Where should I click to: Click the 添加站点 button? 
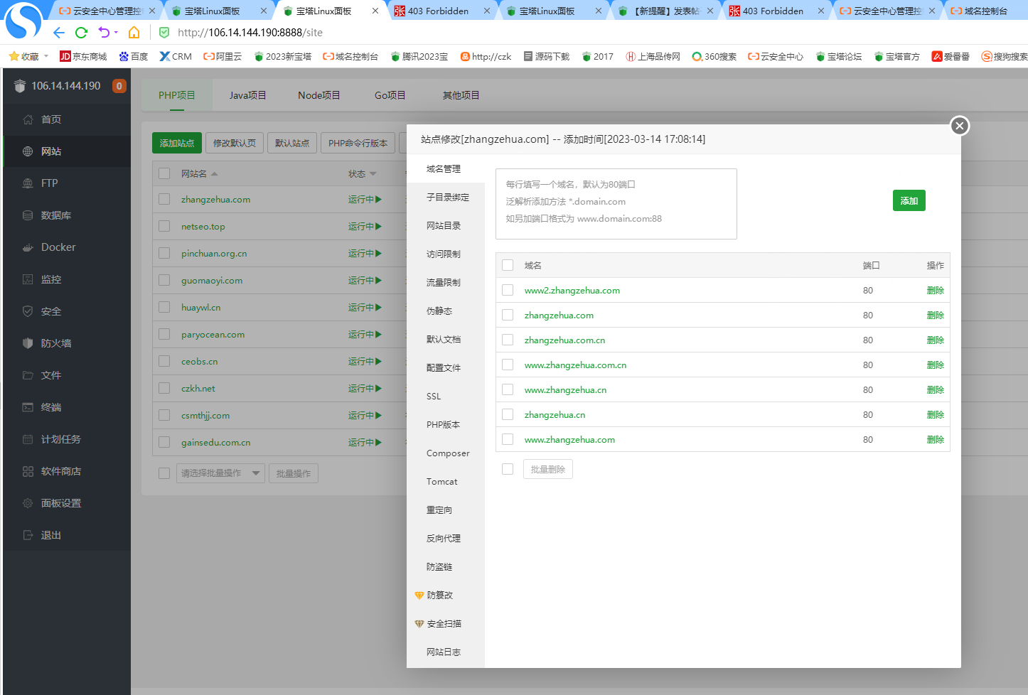(177, 143)
